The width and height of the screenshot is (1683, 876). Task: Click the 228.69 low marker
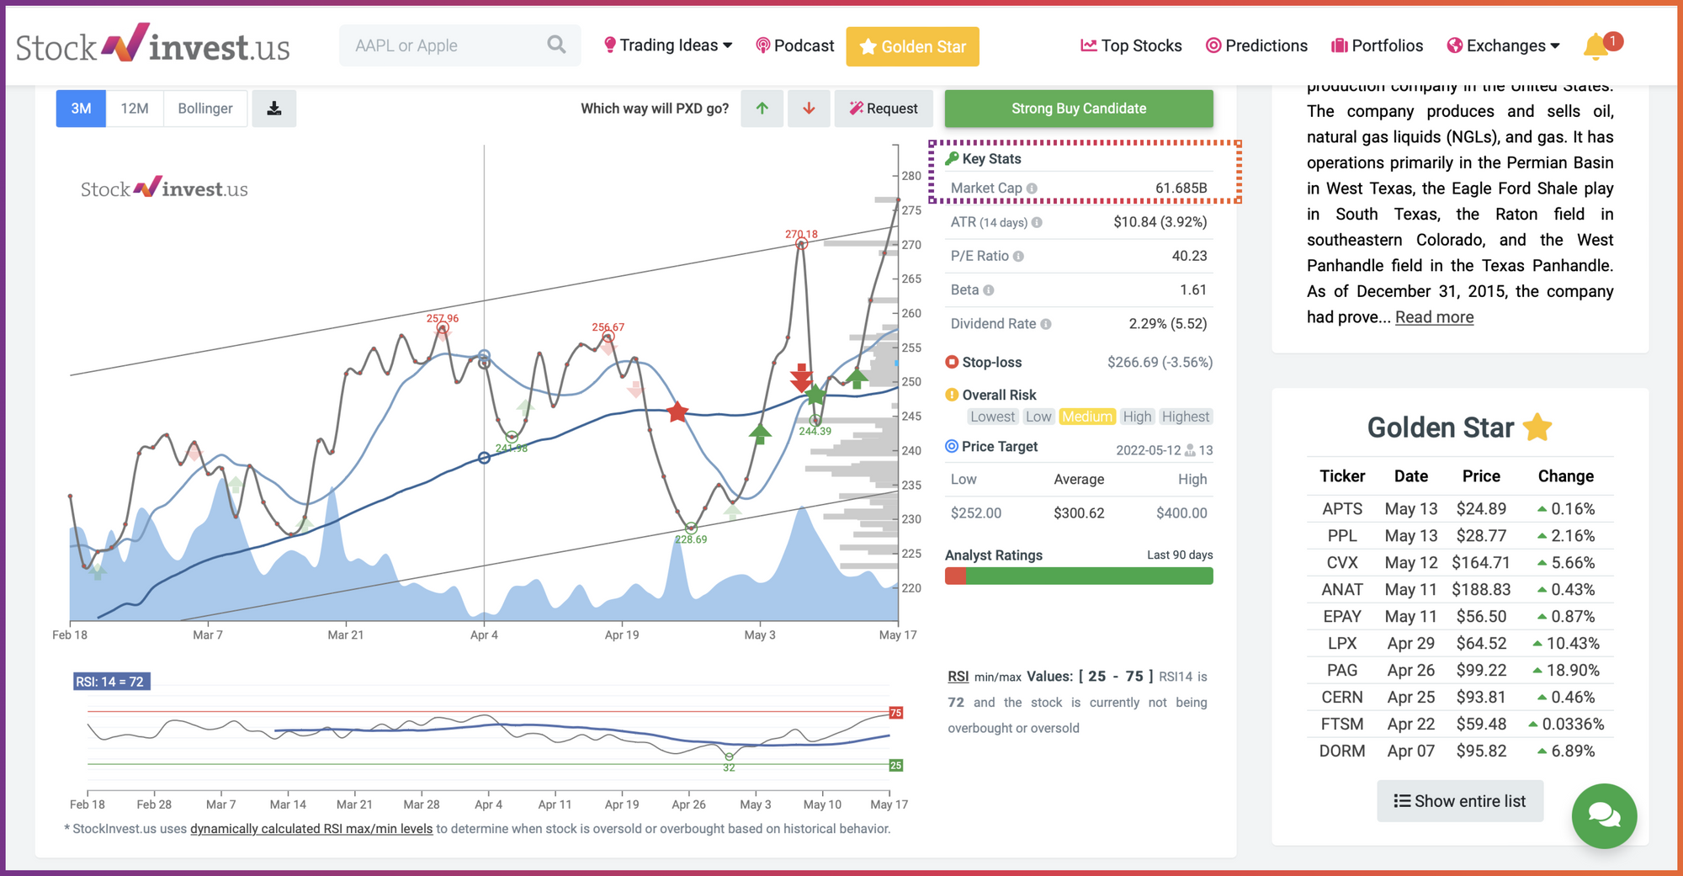691,528
